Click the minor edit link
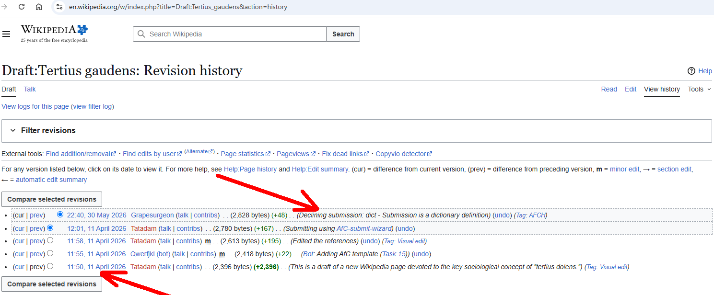This screenshot has width=714, height=295. [x=625, y=169]
